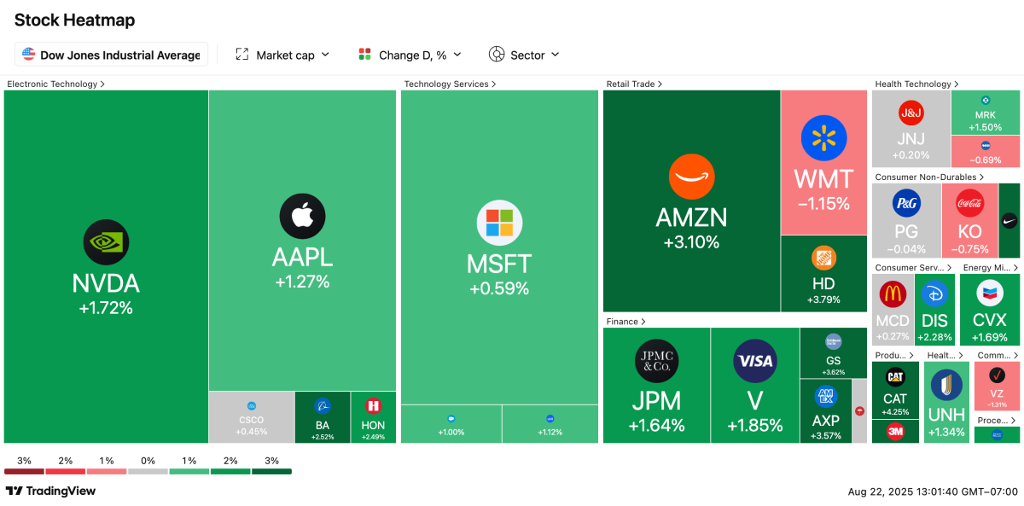The image size is (1024, 506).
Task: Expand the Finance sector
Action: [625, 322]
